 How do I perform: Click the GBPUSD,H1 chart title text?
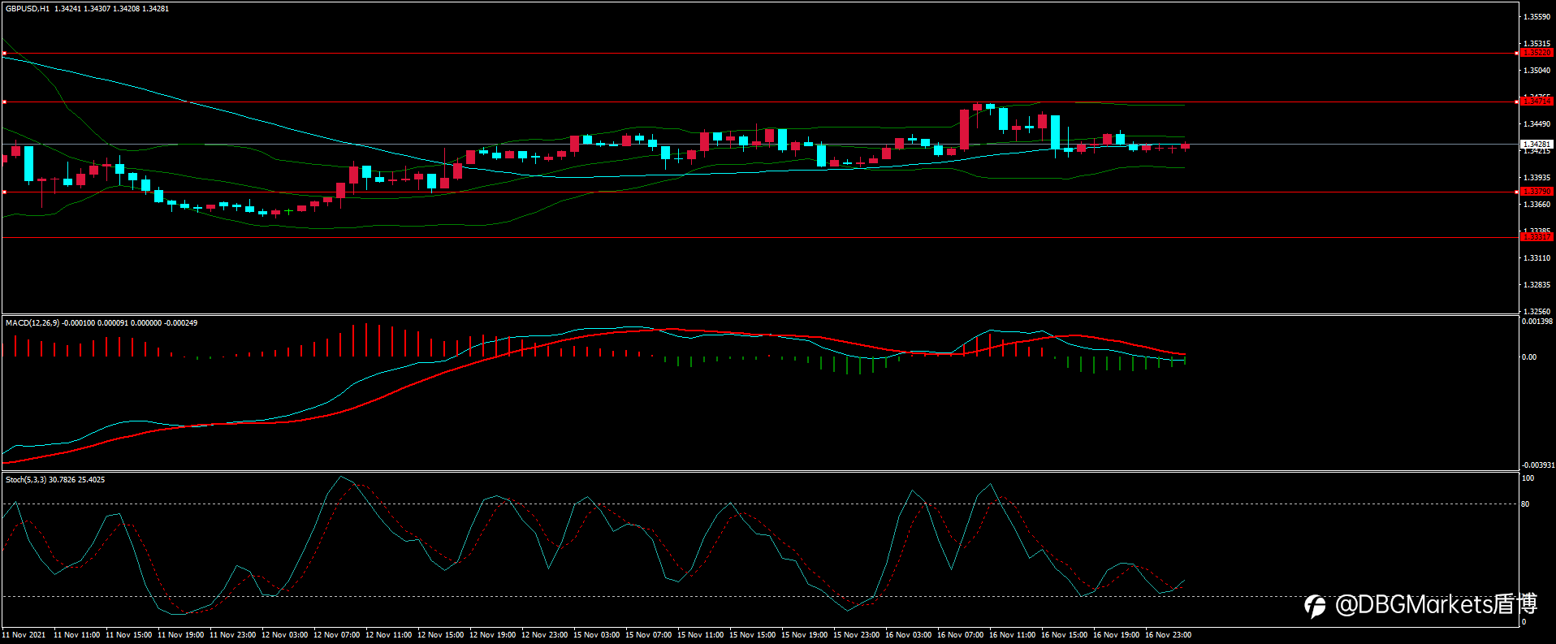(x=28, y=9)
